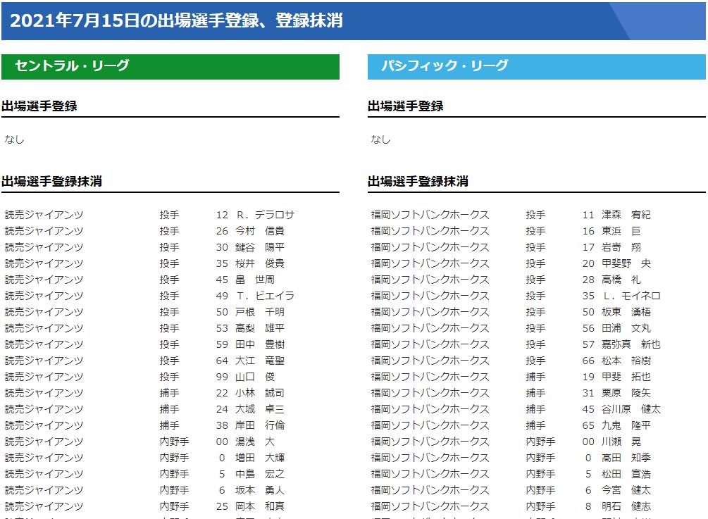Click 出場選手登録抹消 heading under セントラル・リーグ
The height and width of the screenshot is (519, 708).
52,182
